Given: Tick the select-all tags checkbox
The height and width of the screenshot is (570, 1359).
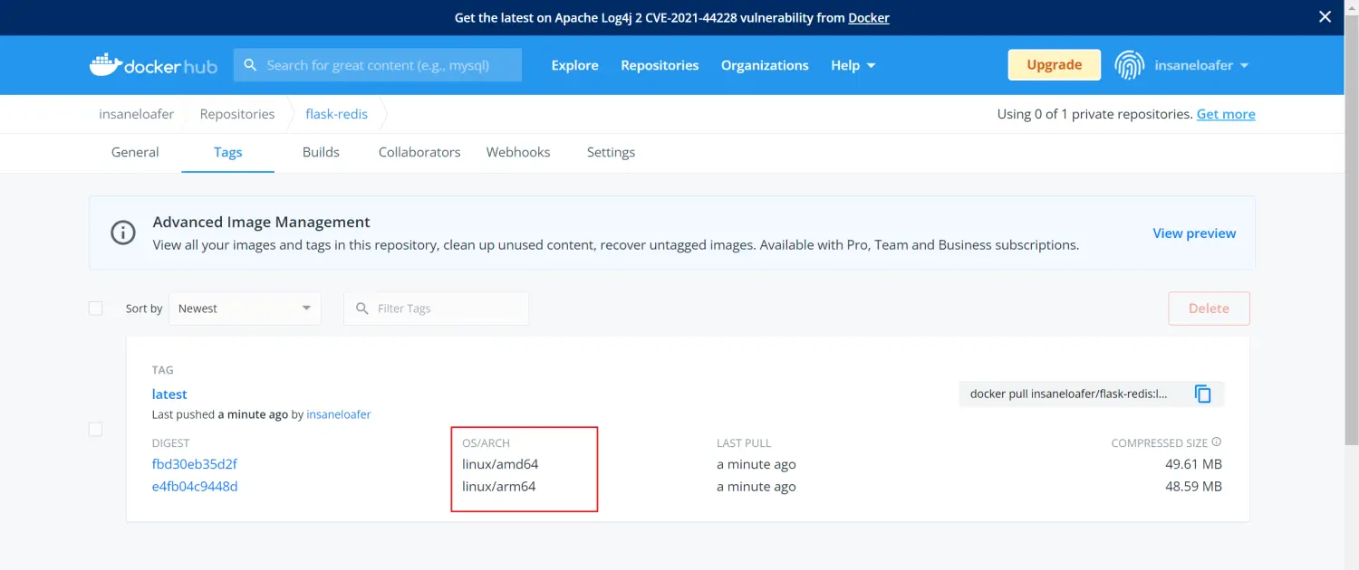Looking at the screenshot, I should 96,309.
